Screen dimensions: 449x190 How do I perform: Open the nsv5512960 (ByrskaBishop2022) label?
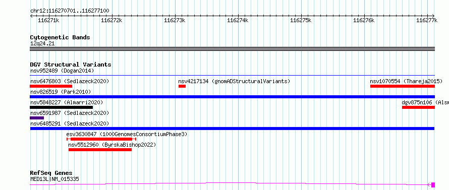[112, 145]
